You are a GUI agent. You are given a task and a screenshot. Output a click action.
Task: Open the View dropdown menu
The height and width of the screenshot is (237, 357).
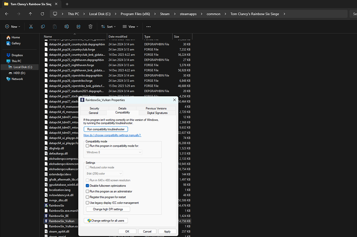[130, 27]
